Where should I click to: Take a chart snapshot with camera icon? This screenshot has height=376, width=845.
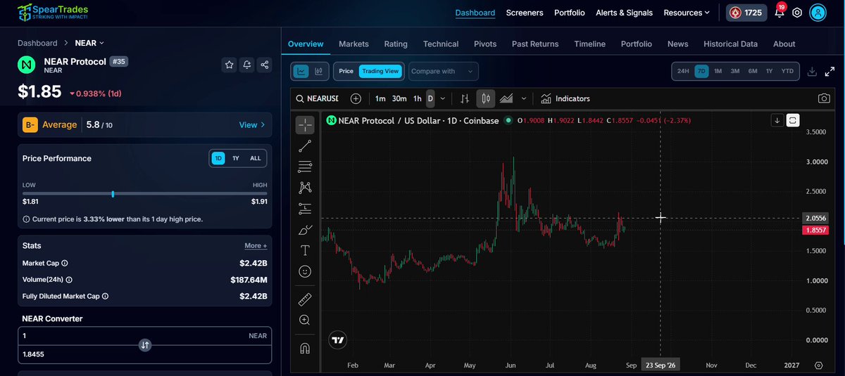[x=823, y=98]
